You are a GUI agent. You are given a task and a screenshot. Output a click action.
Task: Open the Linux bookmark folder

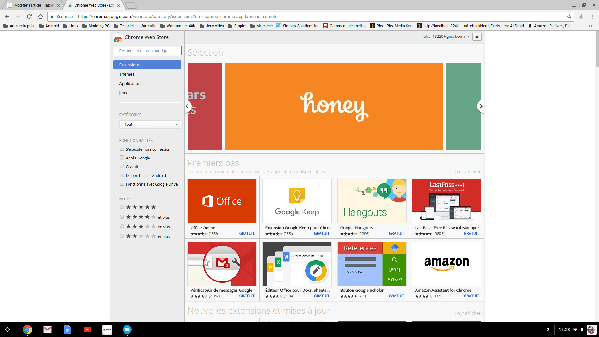coord(71,26)
